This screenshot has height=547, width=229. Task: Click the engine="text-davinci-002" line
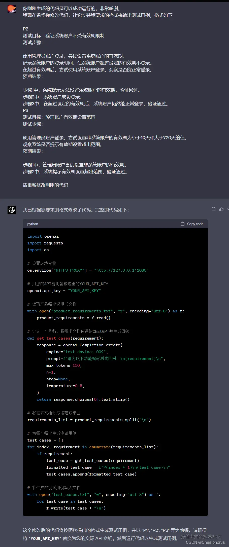click(x=77, y=352)
